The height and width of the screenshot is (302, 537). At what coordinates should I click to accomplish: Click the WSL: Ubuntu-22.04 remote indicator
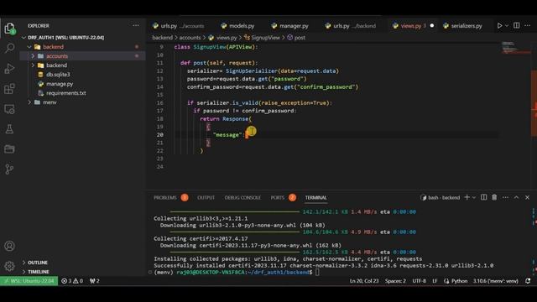[x=29, y=281]
